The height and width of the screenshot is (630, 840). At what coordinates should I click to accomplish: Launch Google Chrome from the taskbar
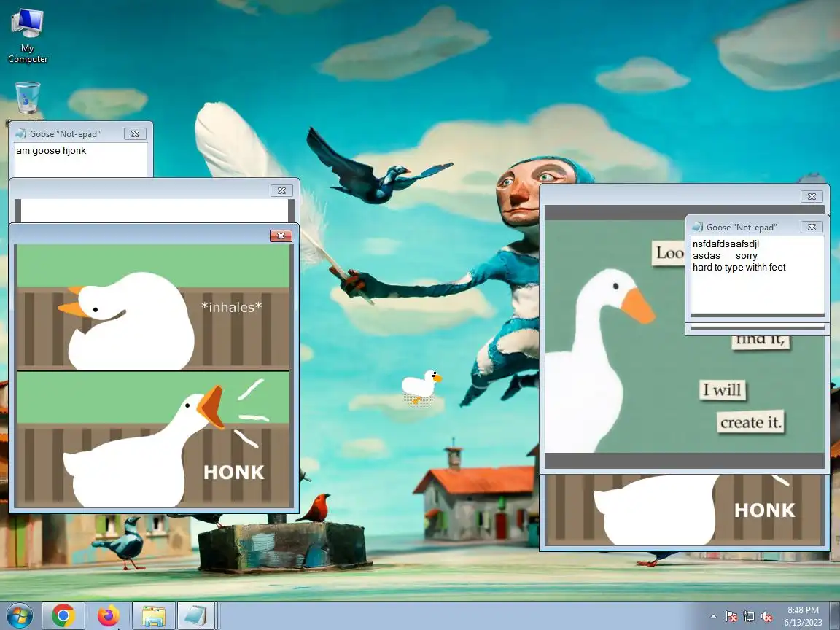click(63, 616)
